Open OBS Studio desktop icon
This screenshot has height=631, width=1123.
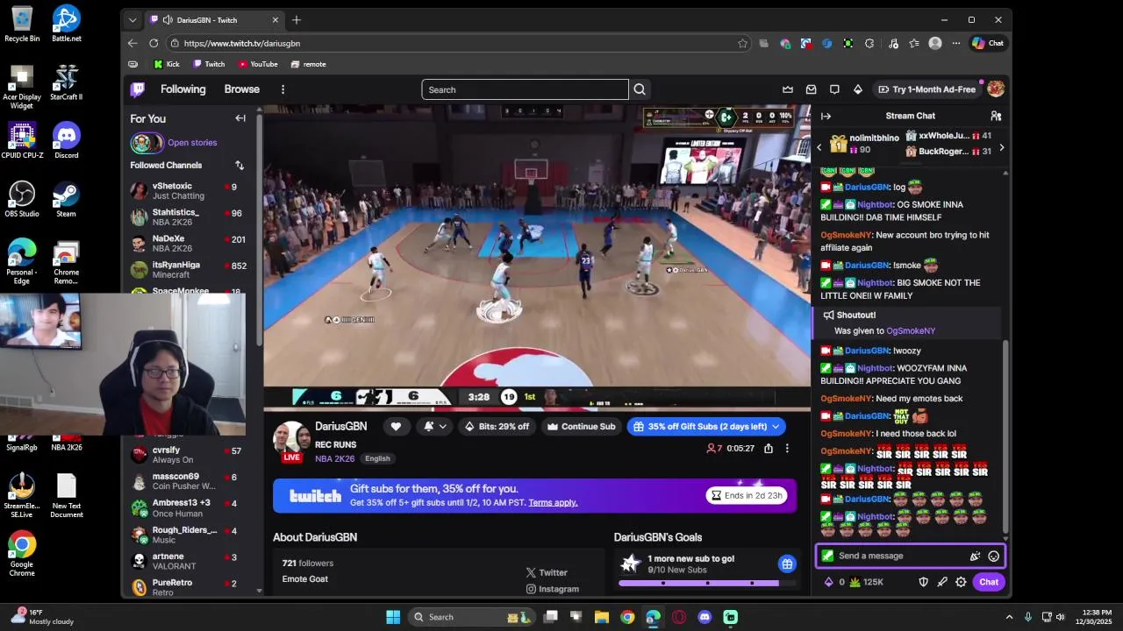(22, 199)
